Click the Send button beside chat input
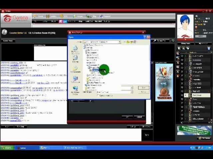 coord(147,135)
